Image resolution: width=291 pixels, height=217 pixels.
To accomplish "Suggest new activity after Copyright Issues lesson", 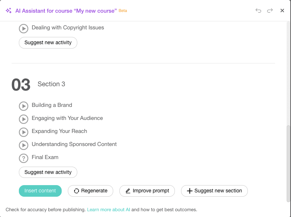I will [48, 42].
